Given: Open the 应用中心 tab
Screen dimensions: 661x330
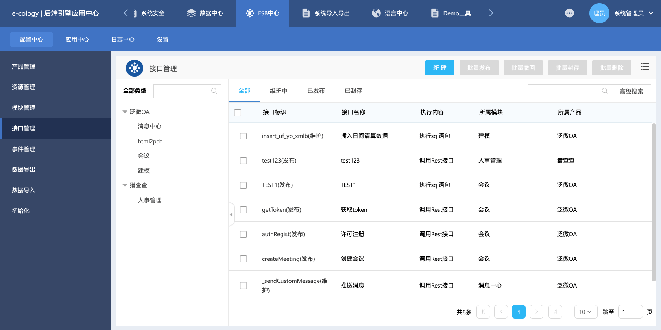Looking at the screenshot, I should point(77,39).
